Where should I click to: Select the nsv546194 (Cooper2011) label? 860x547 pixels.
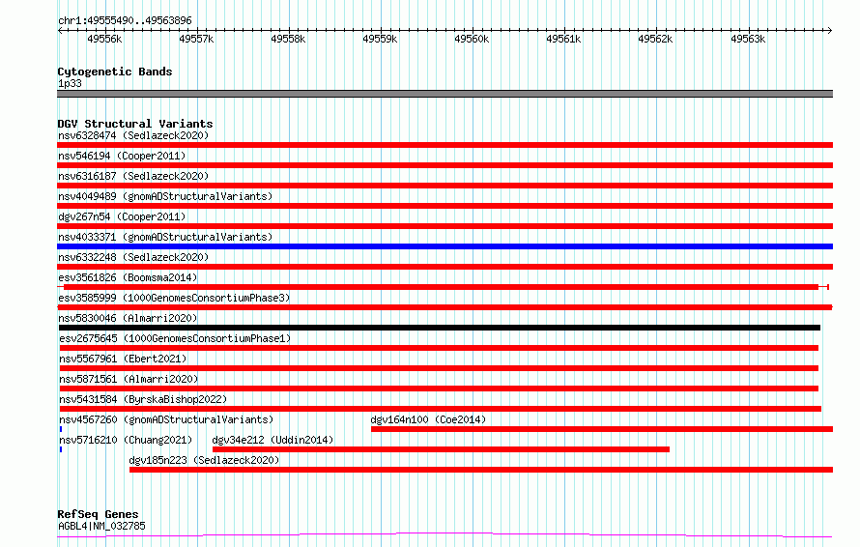122,156
